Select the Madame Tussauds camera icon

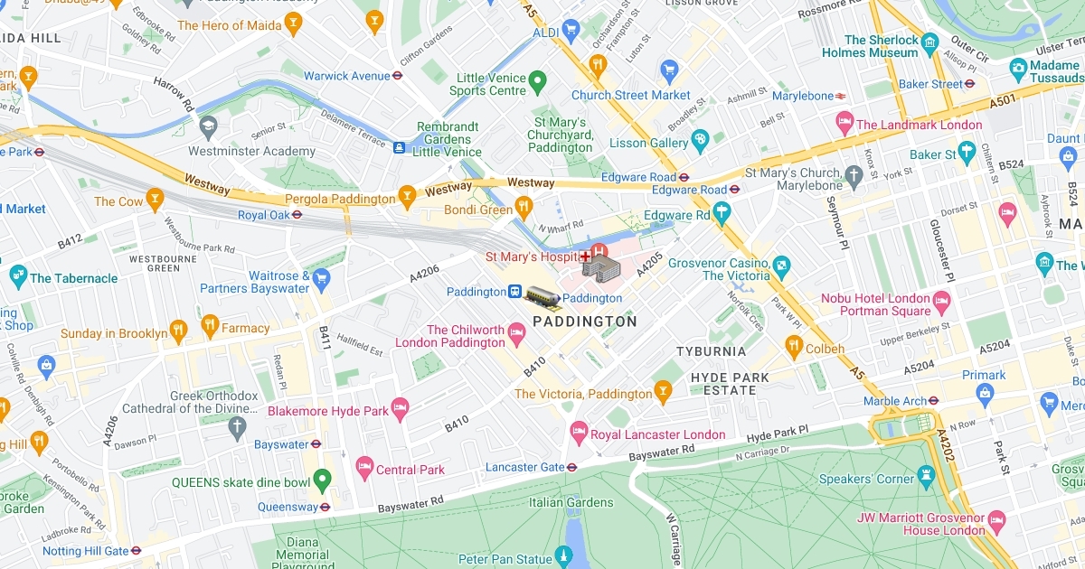[x=1019, y=69]
